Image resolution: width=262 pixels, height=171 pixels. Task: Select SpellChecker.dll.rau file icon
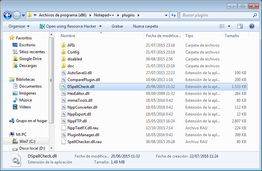point(63,141)
